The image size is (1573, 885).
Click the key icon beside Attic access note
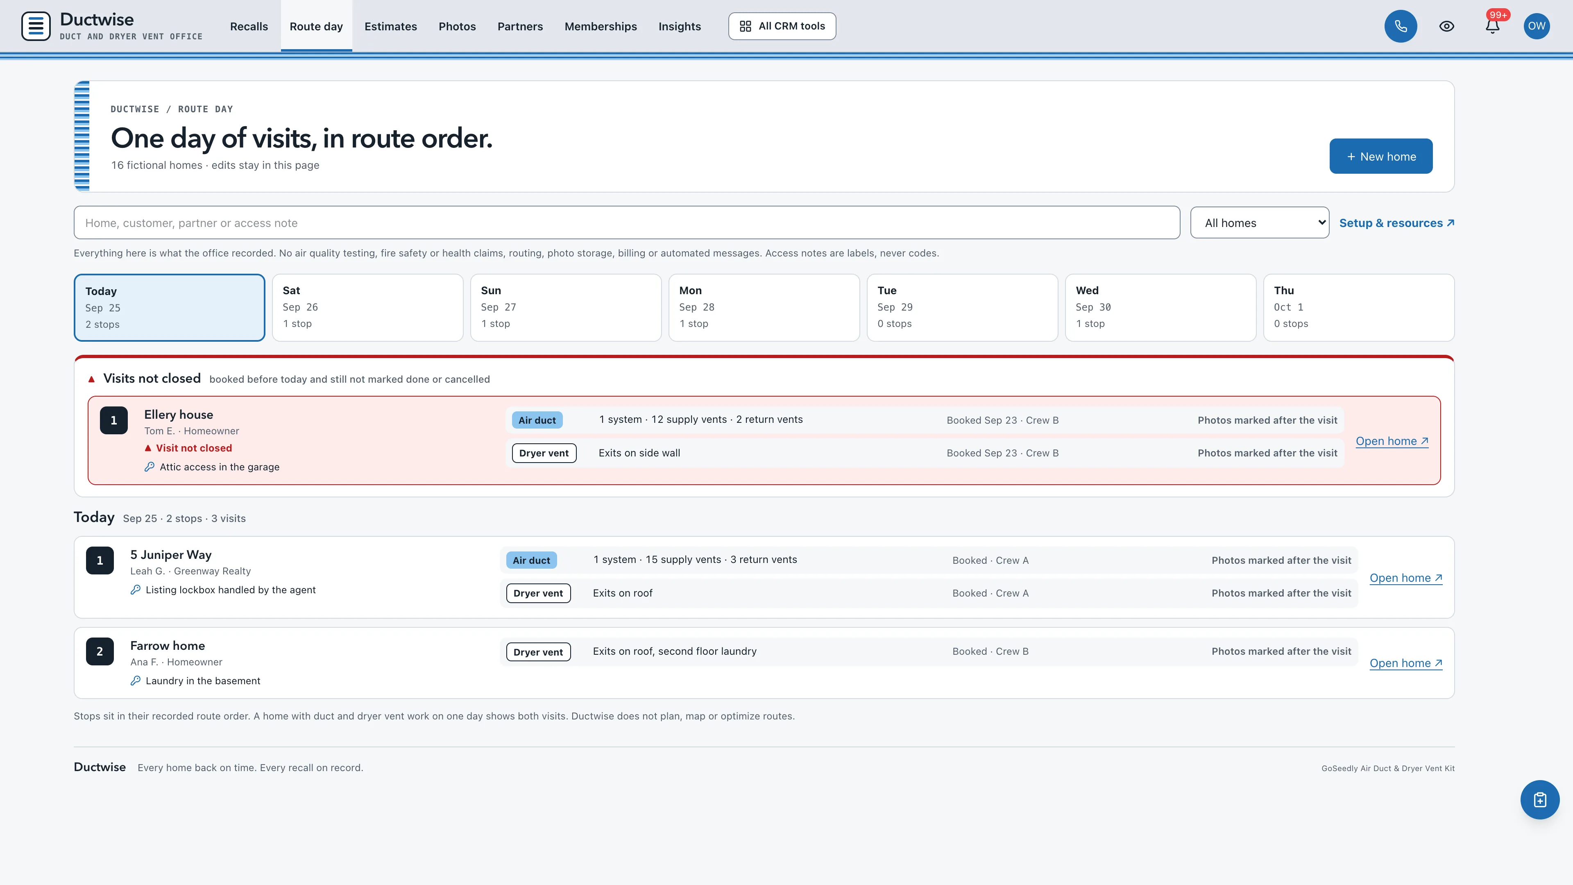point(149,467)
